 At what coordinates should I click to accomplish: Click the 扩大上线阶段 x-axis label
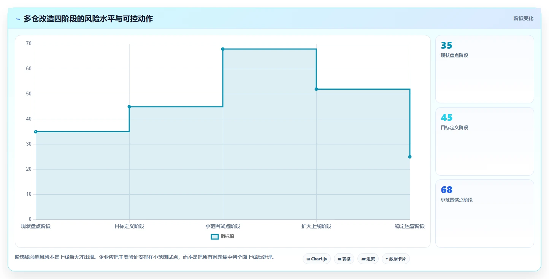pyautogui.click(x=316, y=226)
